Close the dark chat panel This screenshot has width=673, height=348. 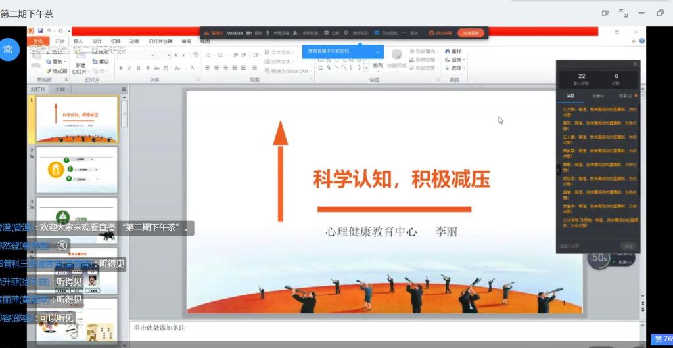tap(635, 64)
